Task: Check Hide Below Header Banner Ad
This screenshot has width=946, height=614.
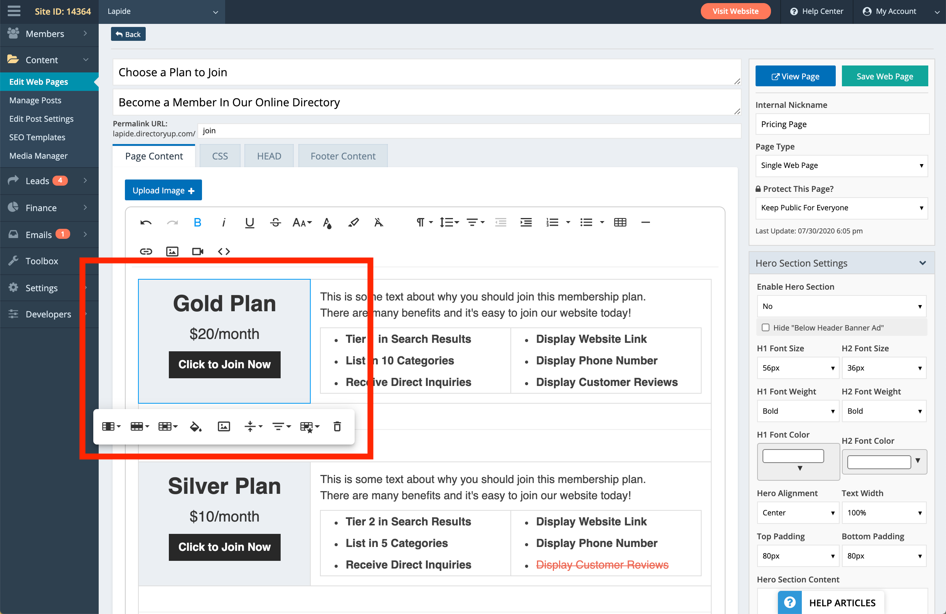Action: (765, 328)
